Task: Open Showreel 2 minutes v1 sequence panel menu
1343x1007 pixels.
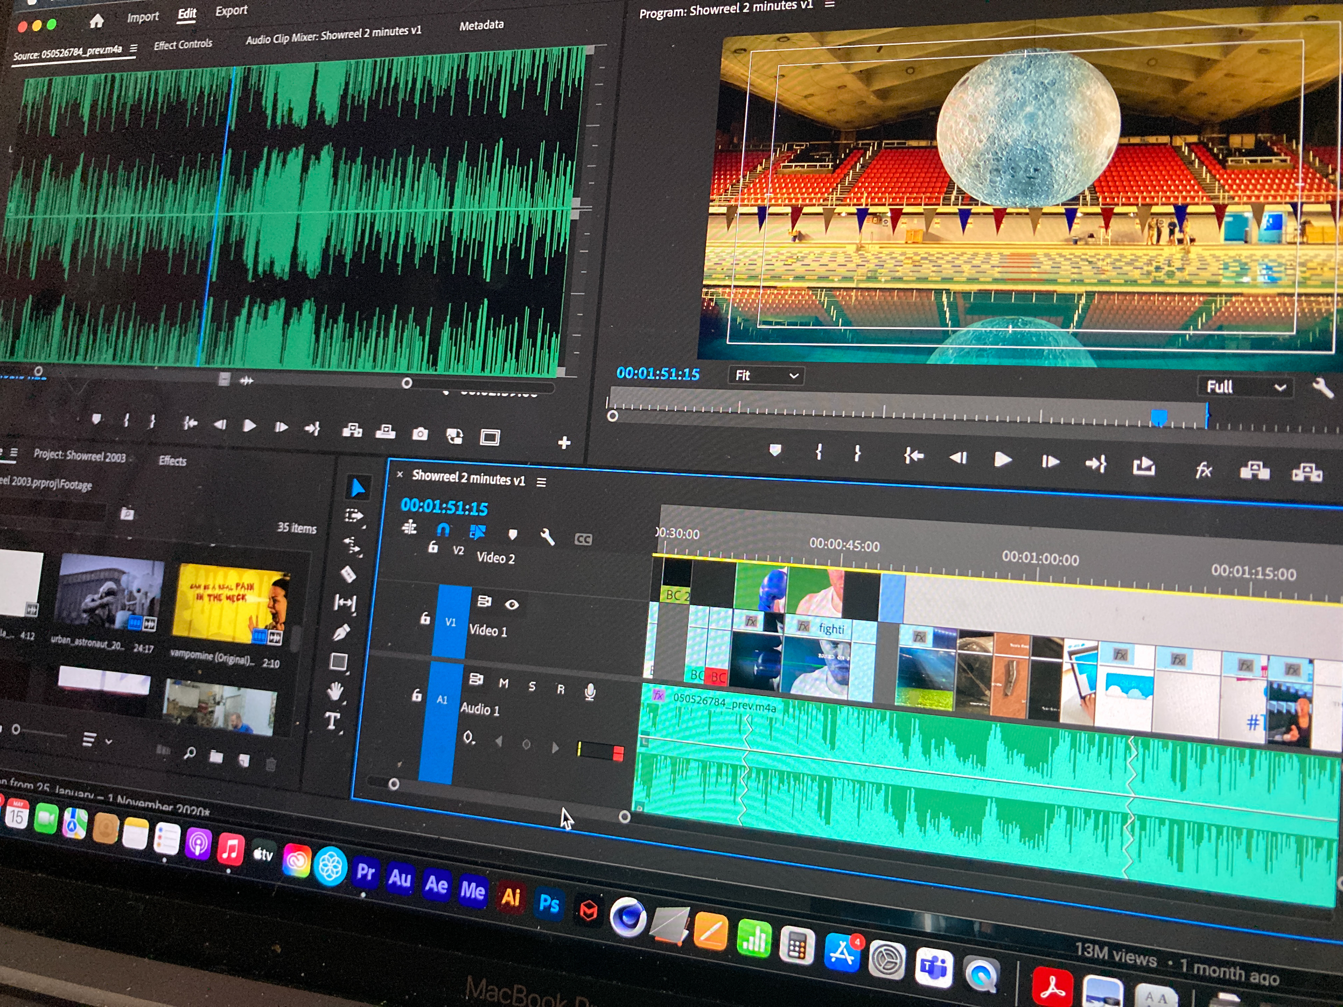Action: coord(541,482)
